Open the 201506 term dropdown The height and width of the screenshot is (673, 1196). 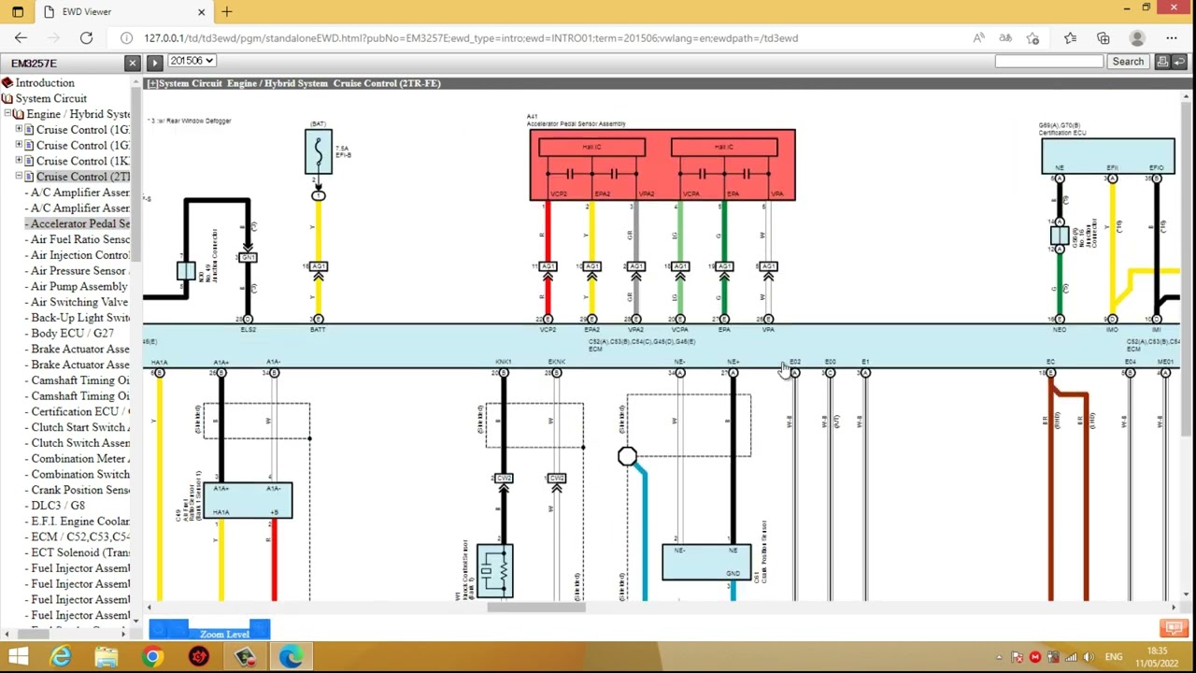click(192, 61)
